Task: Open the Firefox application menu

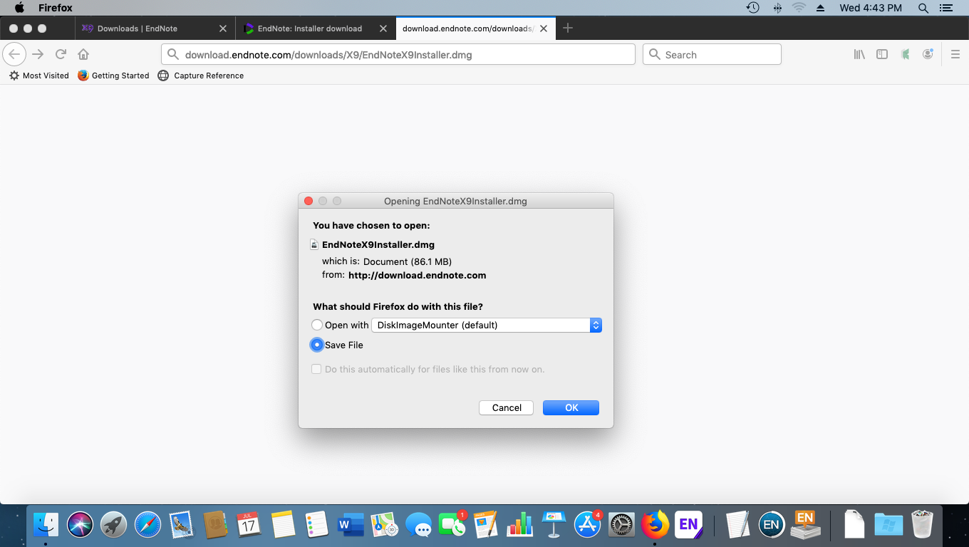Action: point(56,8)
